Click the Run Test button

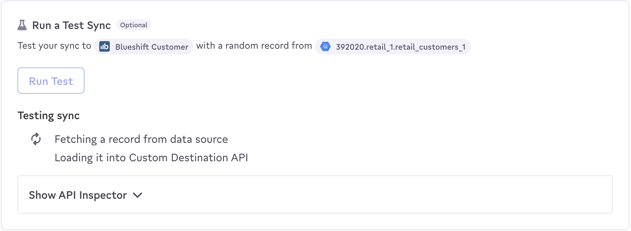click(x=51, y=81)
